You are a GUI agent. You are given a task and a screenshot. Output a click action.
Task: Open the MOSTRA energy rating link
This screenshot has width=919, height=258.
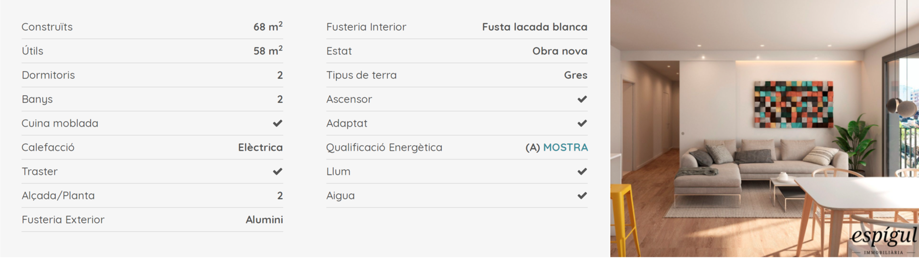click(x=565, y=147)
